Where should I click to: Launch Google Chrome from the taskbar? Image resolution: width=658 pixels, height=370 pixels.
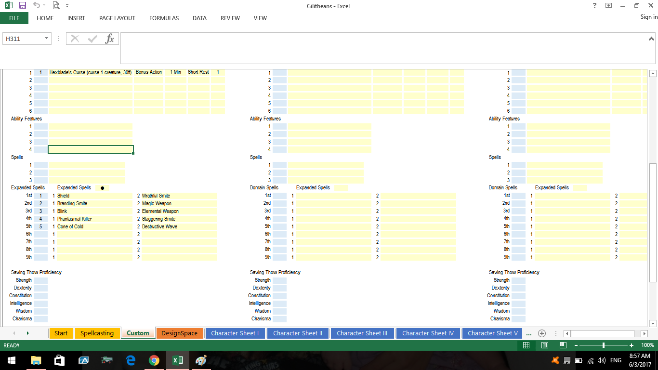[154, 360]
